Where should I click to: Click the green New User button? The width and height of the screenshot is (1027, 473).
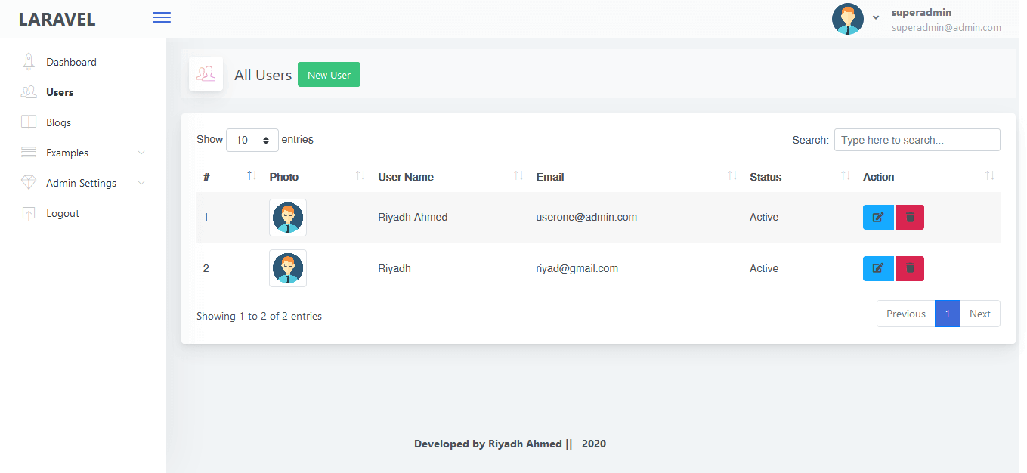[x=329, y=75]
